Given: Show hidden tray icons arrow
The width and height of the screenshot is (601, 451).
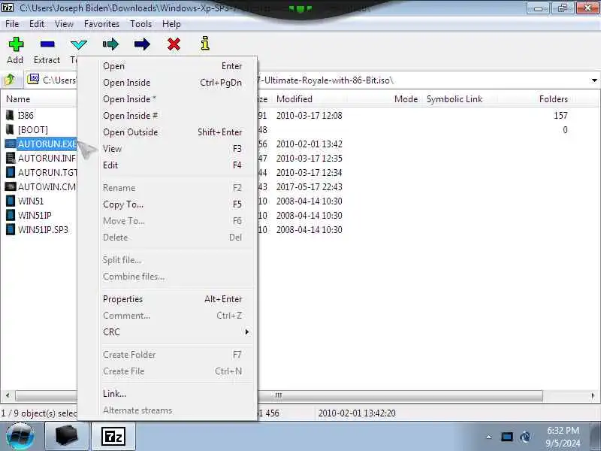Looking at the screenshot, I should [489, 437].
